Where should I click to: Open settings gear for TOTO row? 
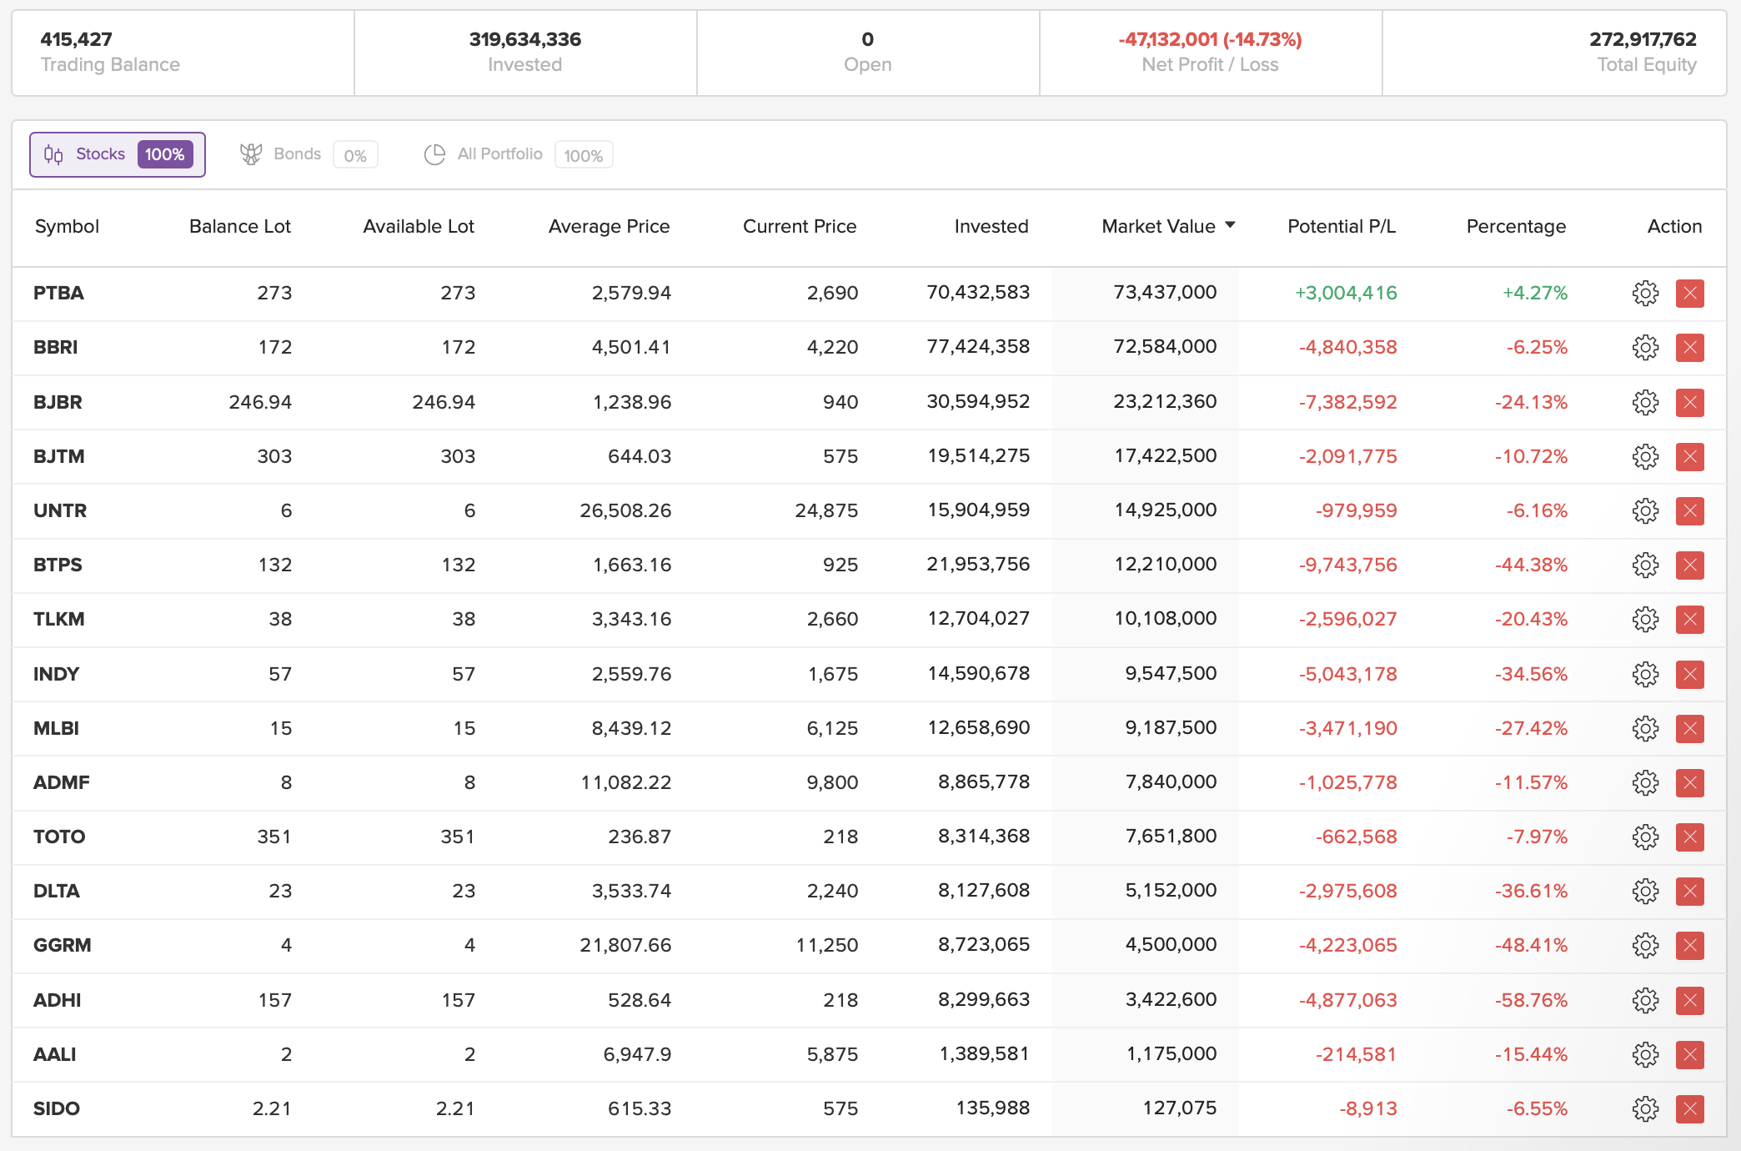tap(1645, 837)
